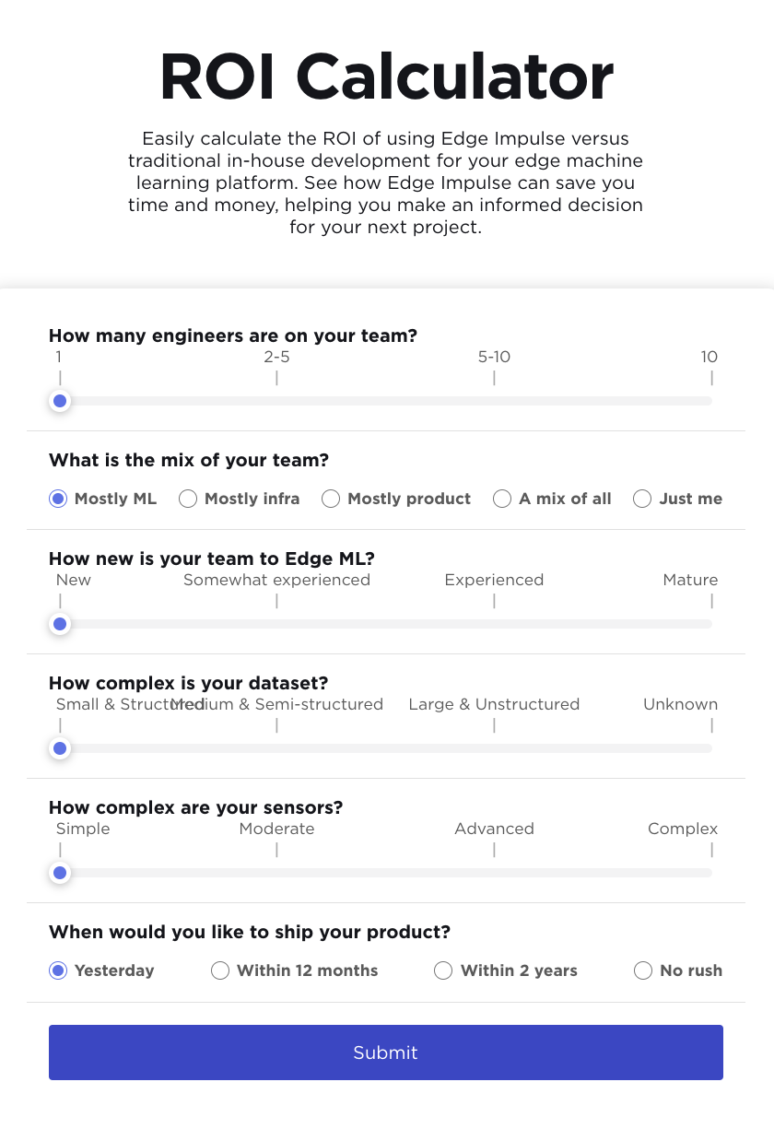Select Within 12 months shipping option
This screenshot has width=774, height=1129.
[x=220, y=970]
